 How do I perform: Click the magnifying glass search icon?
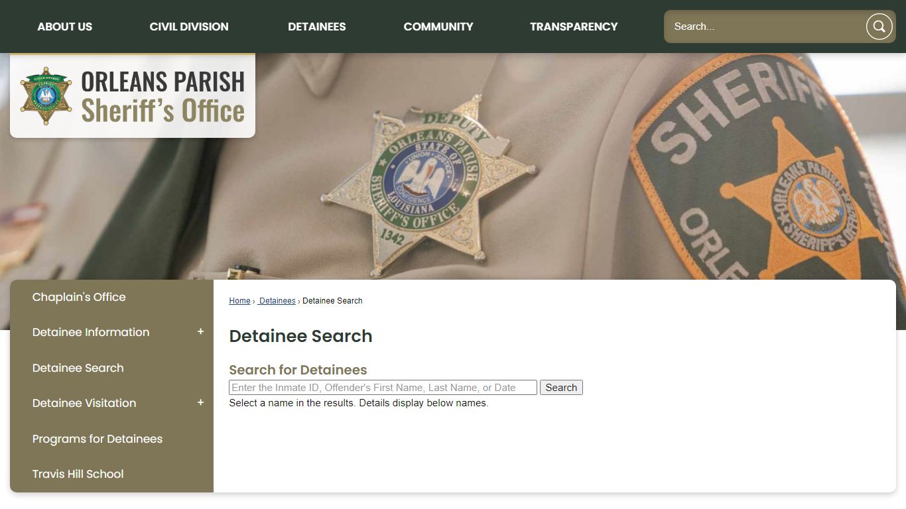point(879,27)
